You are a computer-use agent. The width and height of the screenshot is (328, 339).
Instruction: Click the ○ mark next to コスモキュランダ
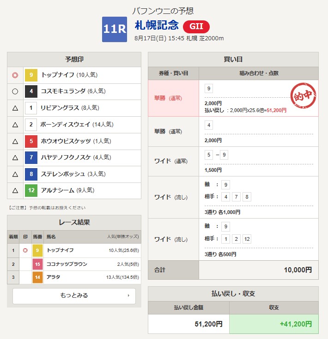tap(15, 91)
